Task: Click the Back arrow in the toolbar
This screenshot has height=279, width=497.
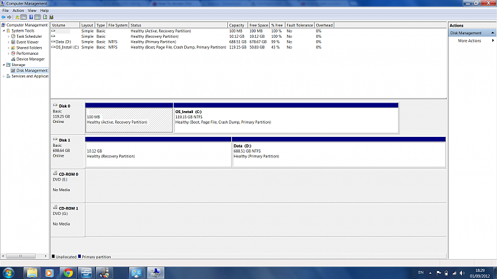Action: click(x=3, y=17)
